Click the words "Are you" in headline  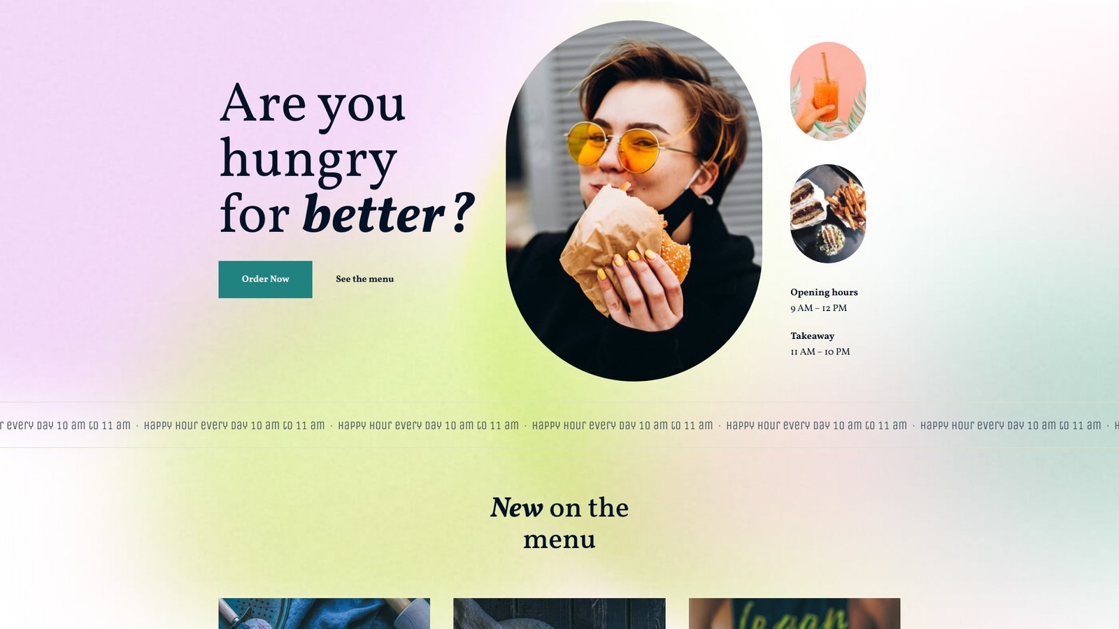(x=313, y=105)
